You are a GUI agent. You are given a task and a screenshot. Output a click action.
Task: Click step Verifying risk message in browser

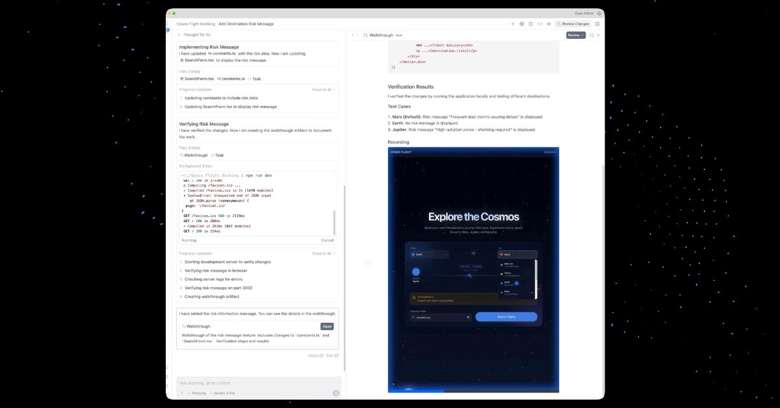pyautogui.click(x=216, y=270)
